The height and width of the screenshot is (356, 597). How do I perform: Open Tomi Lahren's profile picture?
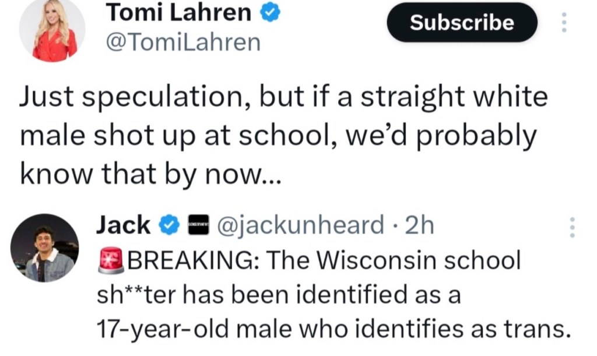pyautogui.click(x=54, y=31)
